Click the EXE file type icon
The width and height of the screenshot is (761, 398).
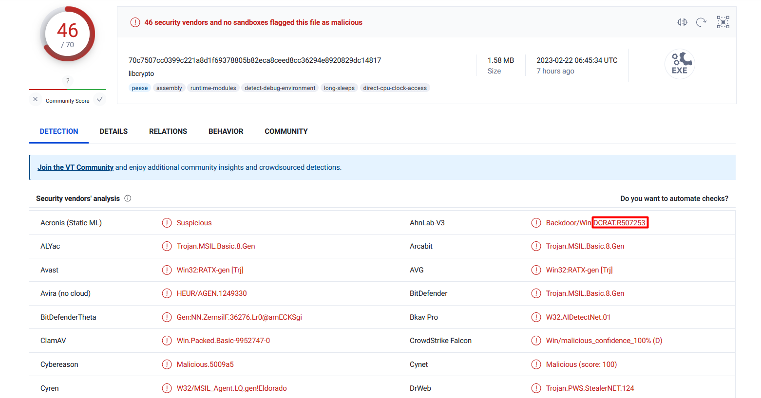(x=680, y=64)
